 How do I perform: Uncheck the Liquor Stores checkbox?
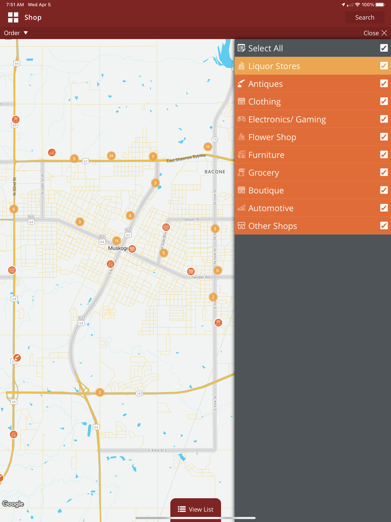(384, 66)
